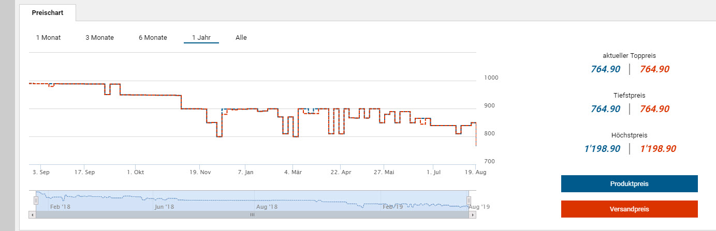716x231 pixels.
Task: Click the right navigator range handle
Action: pyautogui.click(x=469, y=200)
